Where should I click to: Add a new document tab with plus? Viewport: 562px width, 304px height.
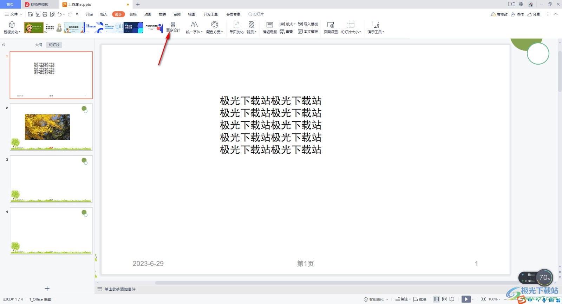138,4
